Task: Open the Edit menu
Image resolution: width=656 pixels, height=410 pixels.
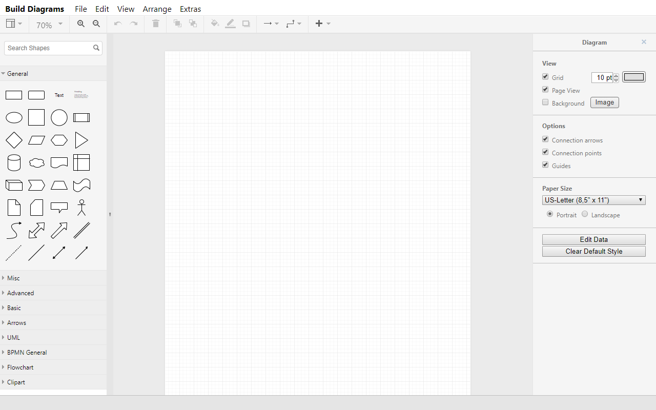Action: point(102,9)
